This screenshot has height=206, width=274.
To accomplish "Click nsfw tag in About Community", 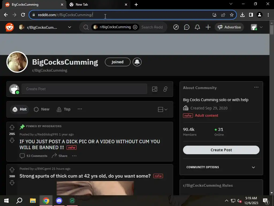I will (x=188, y=116).
